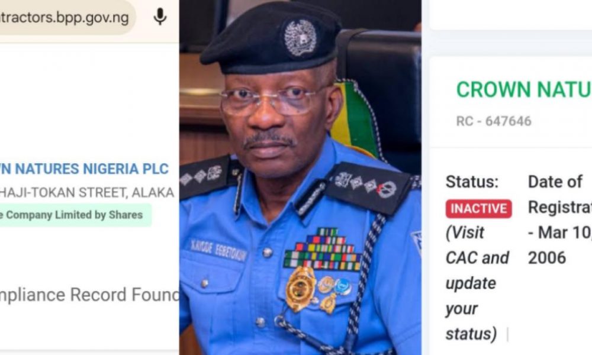
Task: Click the gold medal badge on the uniform
Action: point(301,289)
